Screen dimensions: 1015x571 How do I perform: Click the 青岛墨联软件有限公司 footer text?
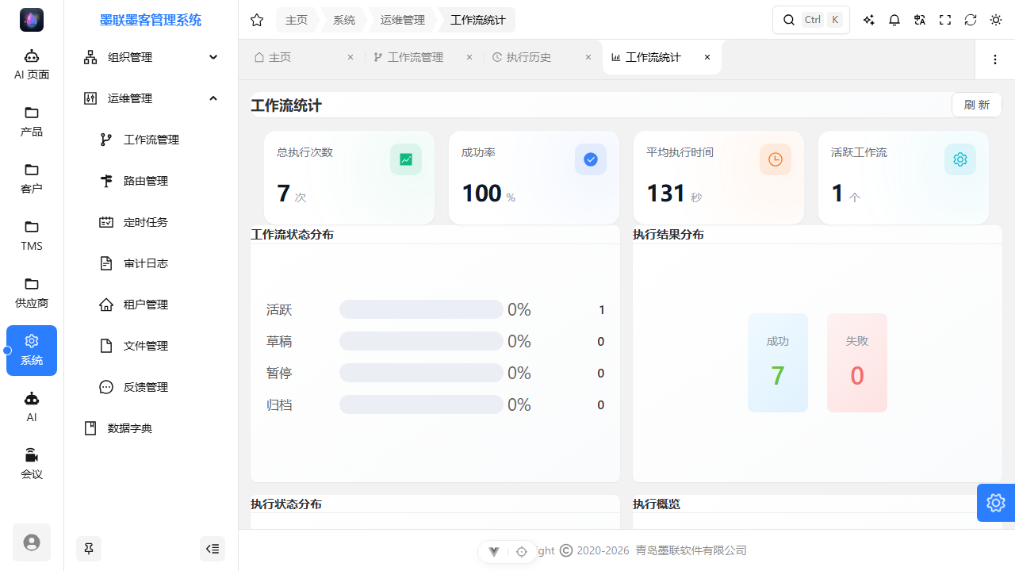click(x=691, y=550)
